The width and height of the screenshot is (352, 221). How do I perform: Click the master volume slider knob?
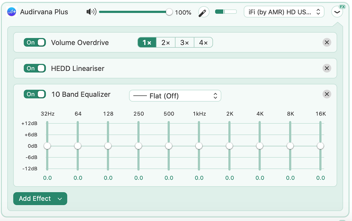tap(169, 12)
